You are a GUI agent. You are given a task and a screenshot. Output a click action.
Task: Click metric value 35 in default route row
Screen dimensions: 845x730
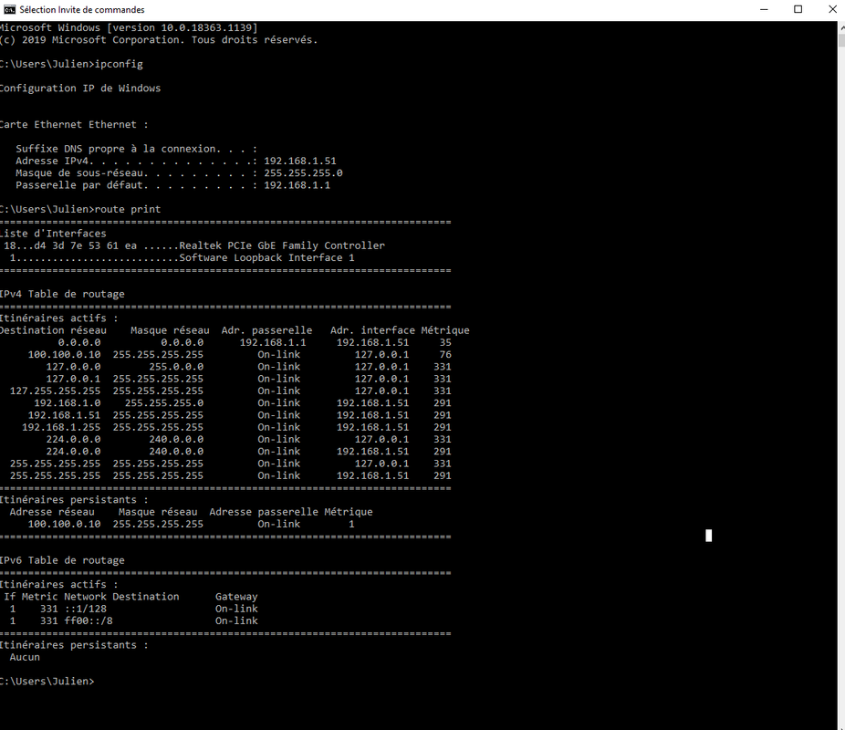[445, 342]
